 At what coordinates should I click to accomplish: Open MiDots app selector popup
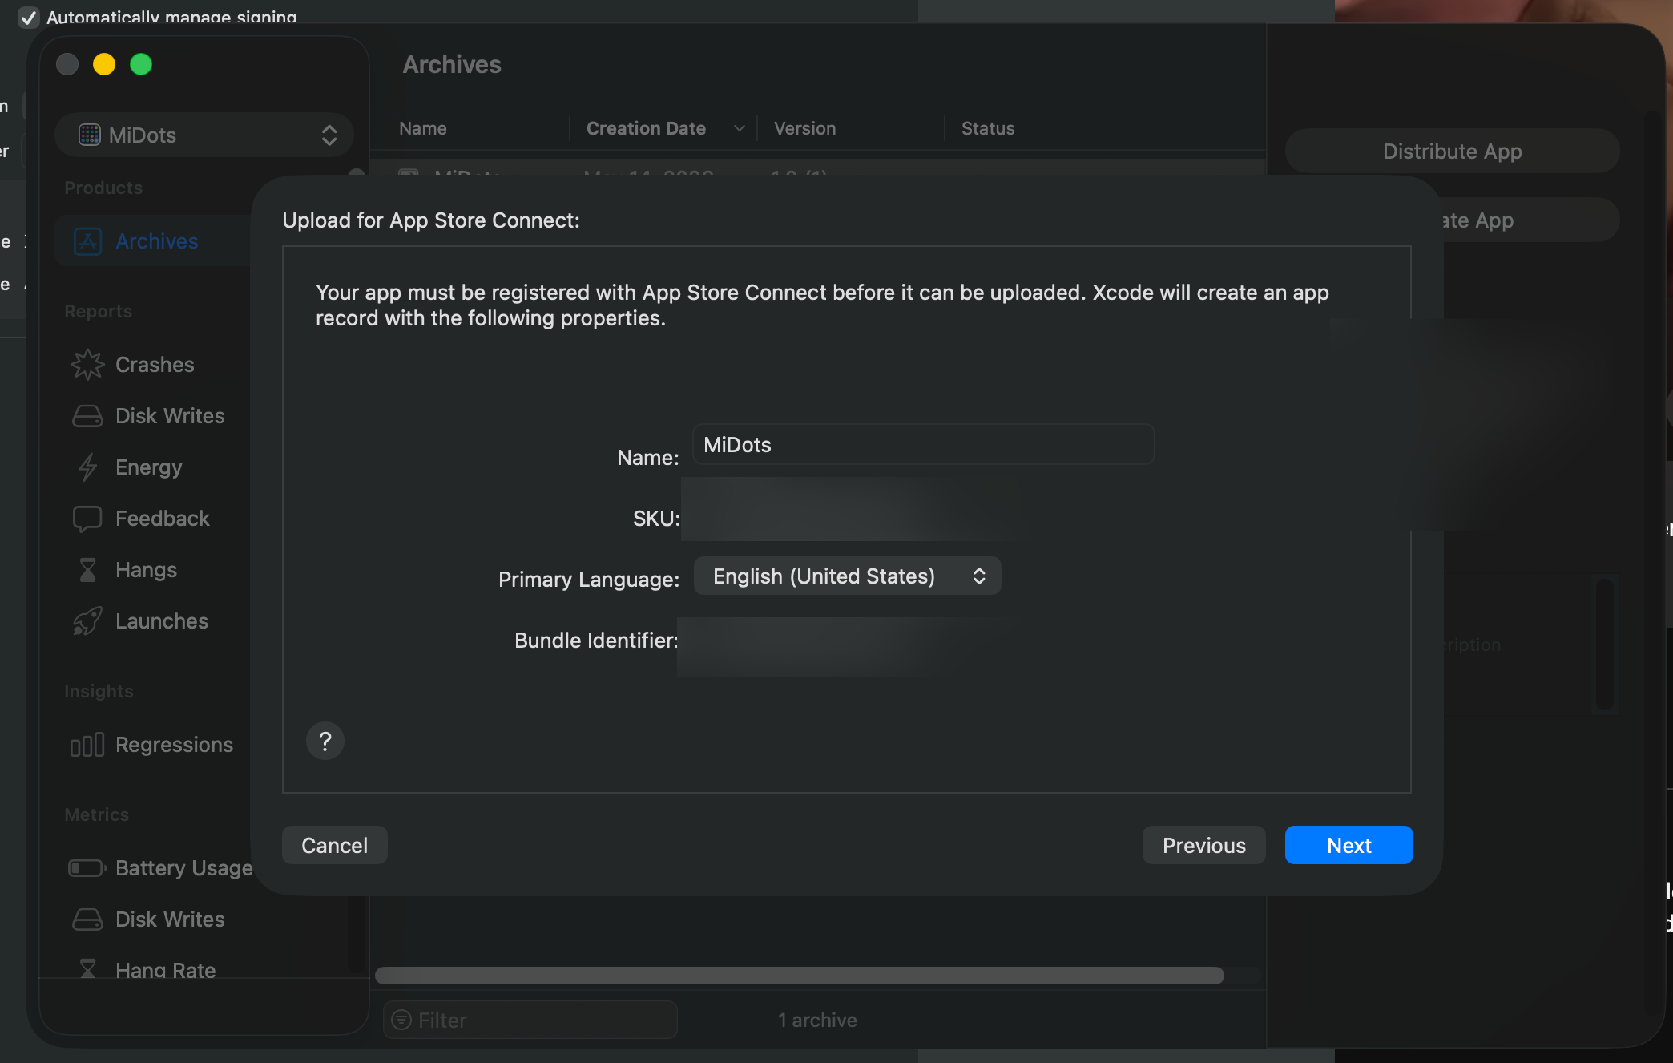[204, 135]
